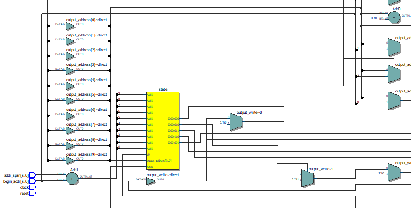Click the output_address[2]~direct buffer triangle

tap(70, 56)
